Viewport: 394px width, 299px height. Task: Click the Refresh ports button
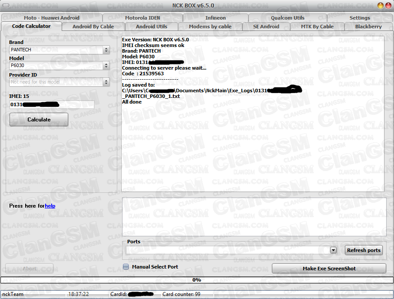pos(364,250)
